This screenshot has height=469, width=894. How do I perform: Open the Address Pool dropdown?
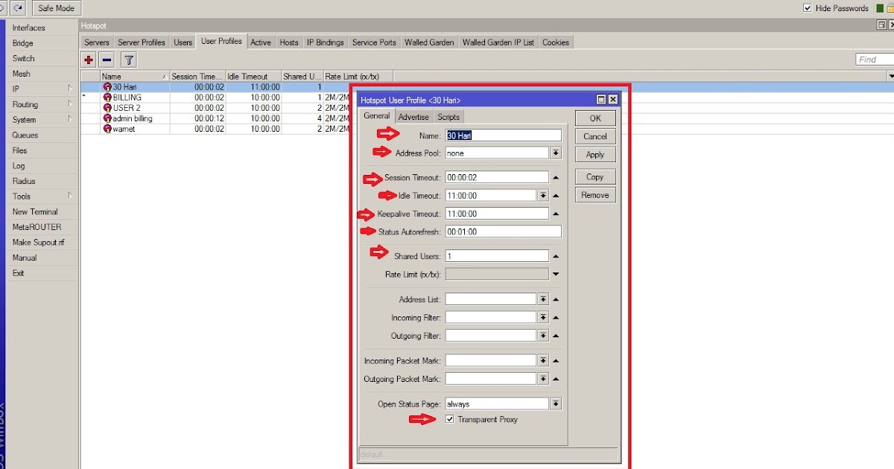(x=556, y=153)
